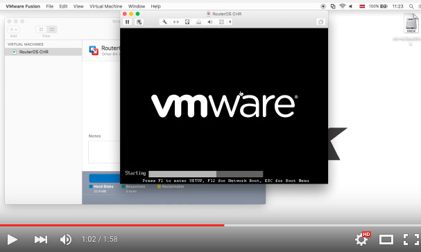Open the VMware Fusion application menu
This screenshot has height=252, width=421.
pyautogui.click(x=23, y=6)
